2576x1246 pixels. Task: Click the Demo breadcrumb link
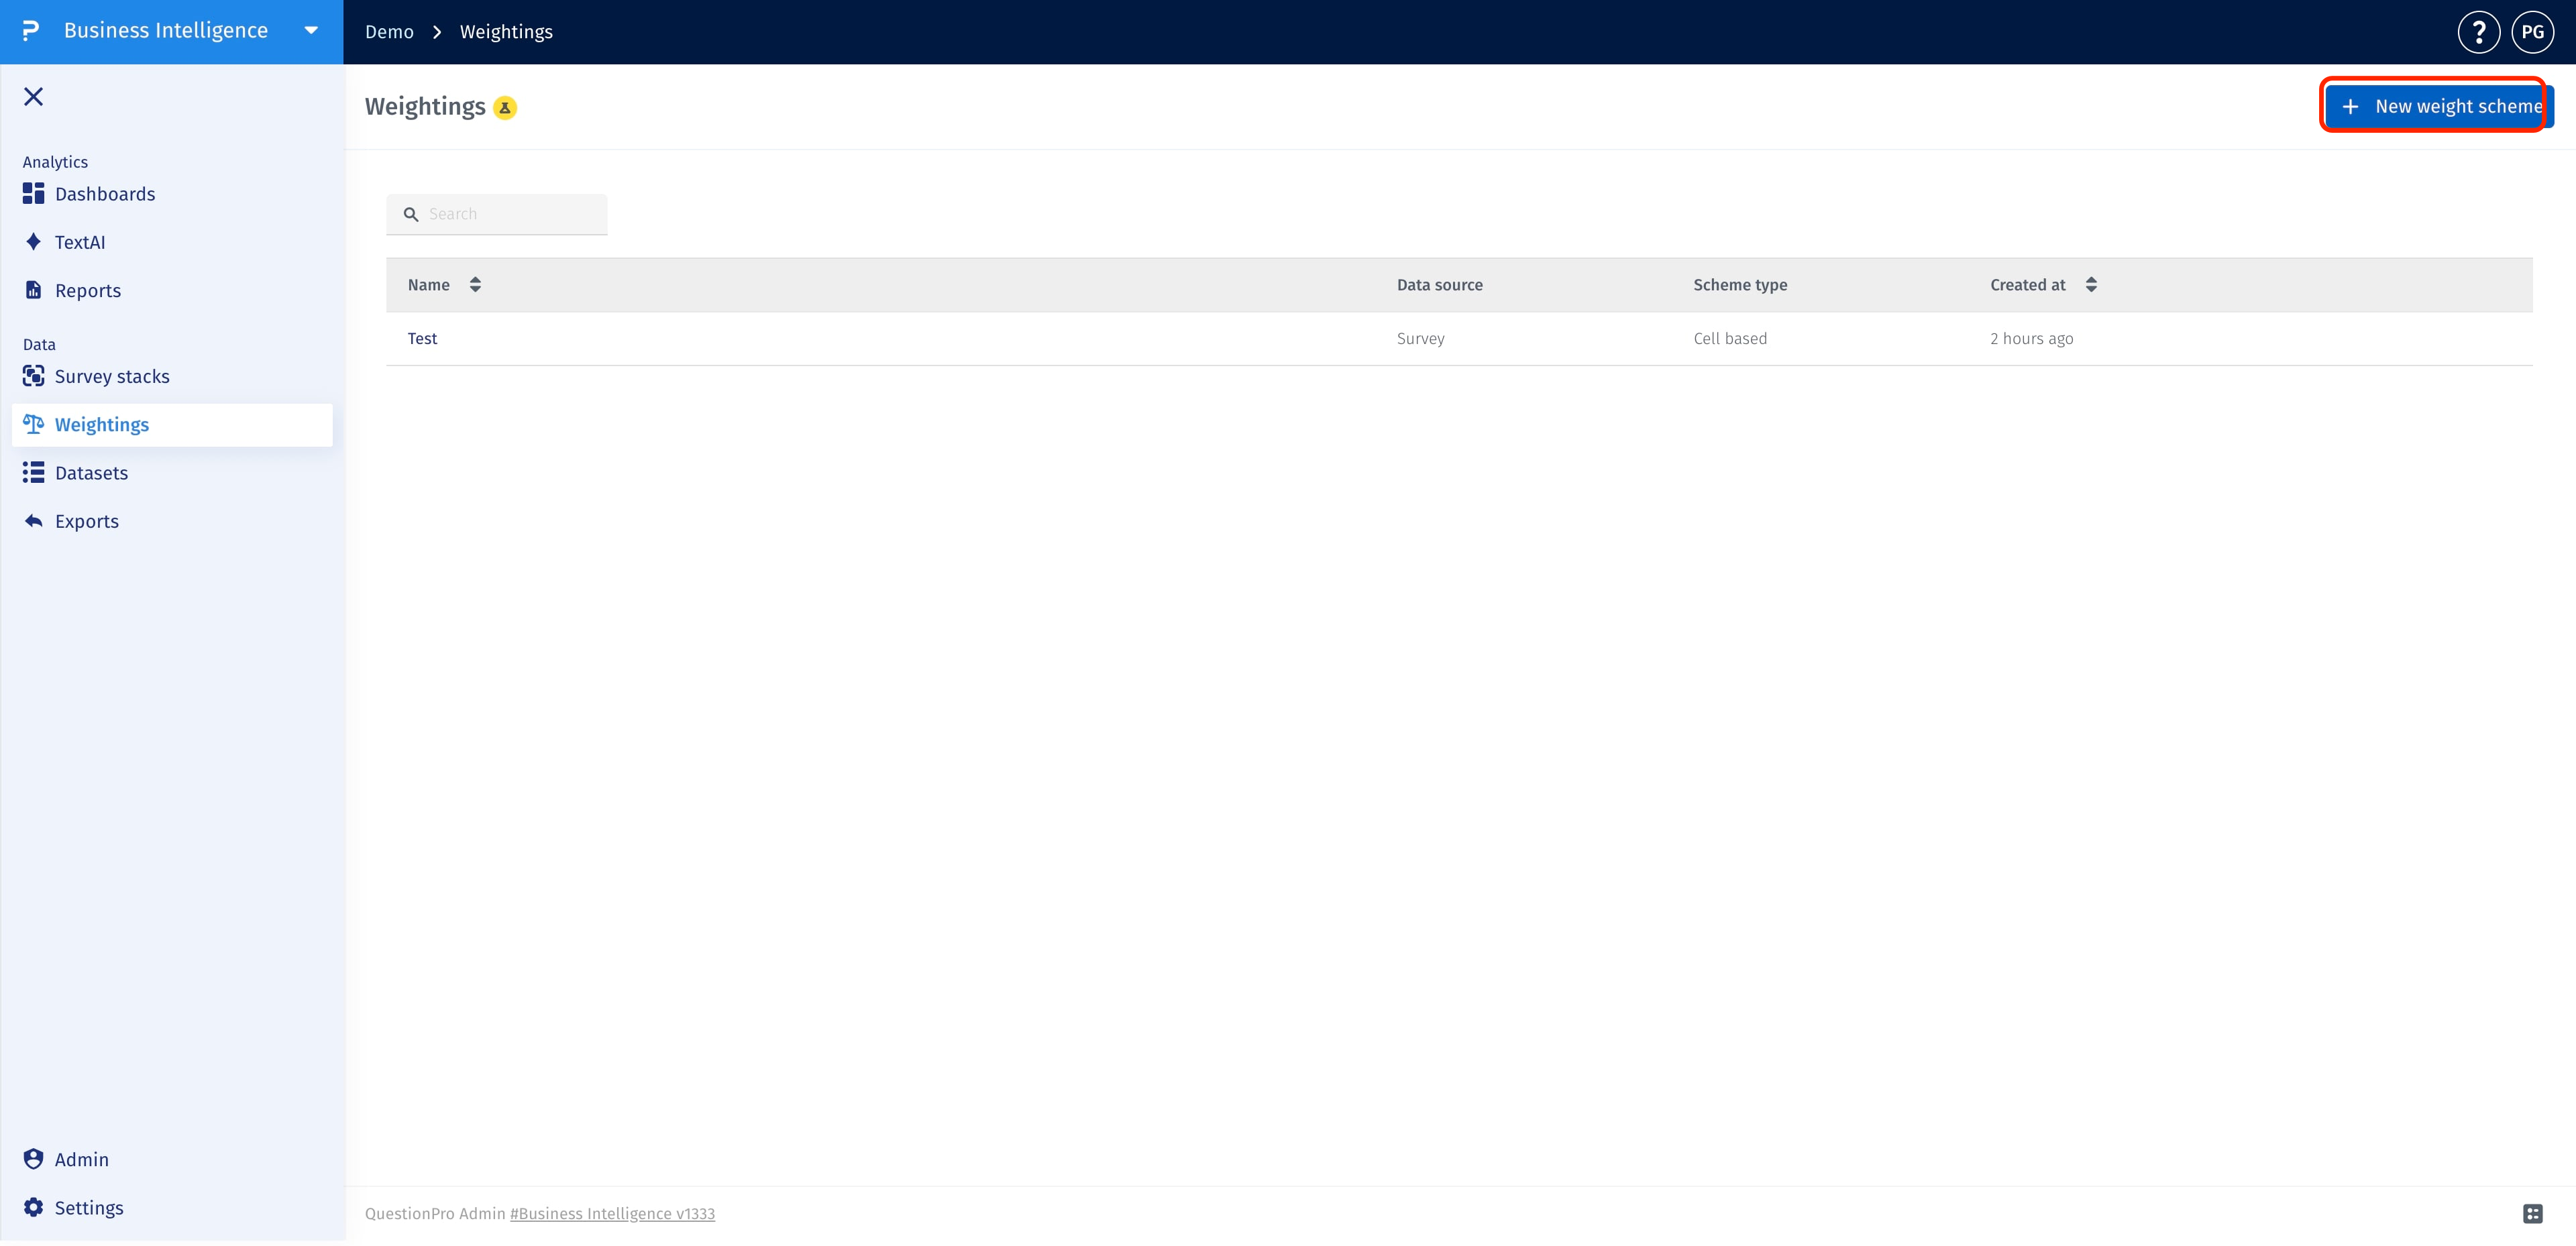pos(389,32)
